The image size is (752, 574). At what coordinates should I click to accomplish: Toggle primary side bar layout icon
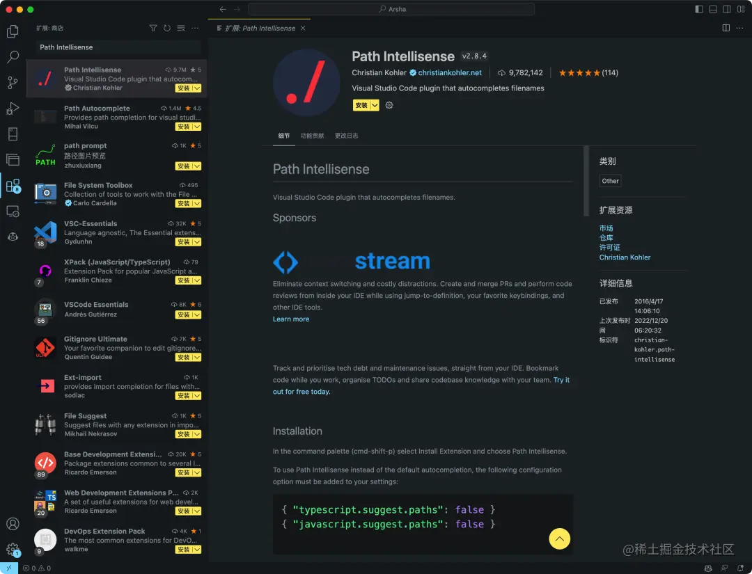(x=699, y=9)
